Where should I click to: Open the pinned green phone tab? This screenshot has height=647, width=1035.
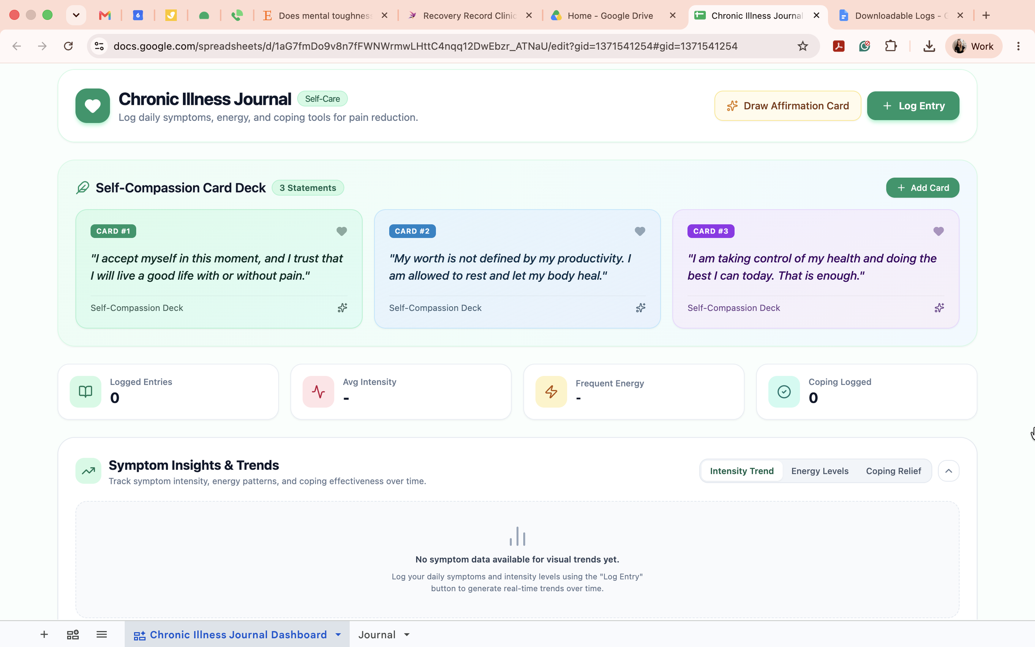237,15
